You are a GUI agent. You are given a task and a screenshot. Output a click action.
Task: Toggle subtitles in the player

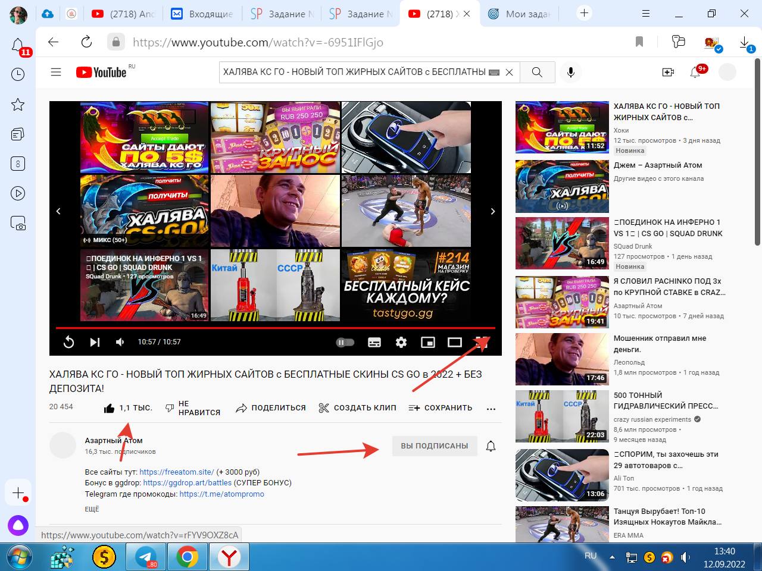pyautogui.click(x=374, y=342)
